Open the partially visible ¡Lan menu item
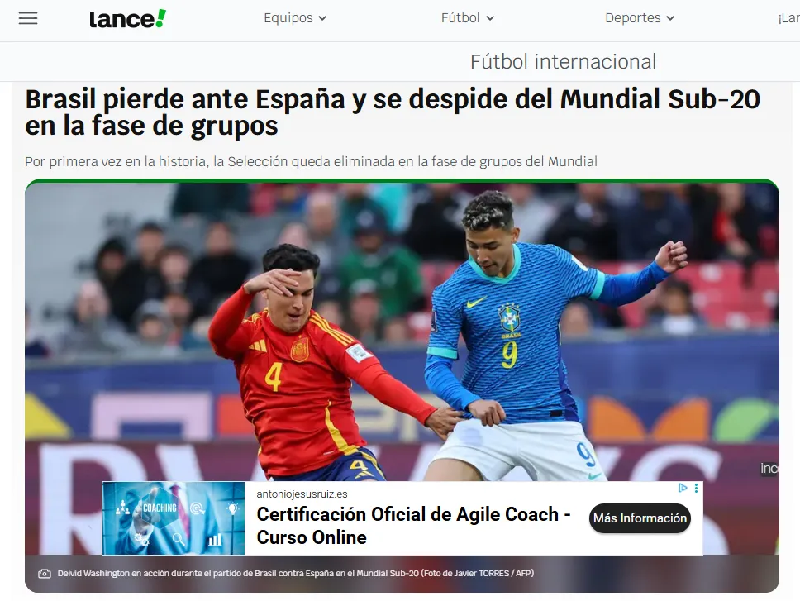 coord(788,18)
